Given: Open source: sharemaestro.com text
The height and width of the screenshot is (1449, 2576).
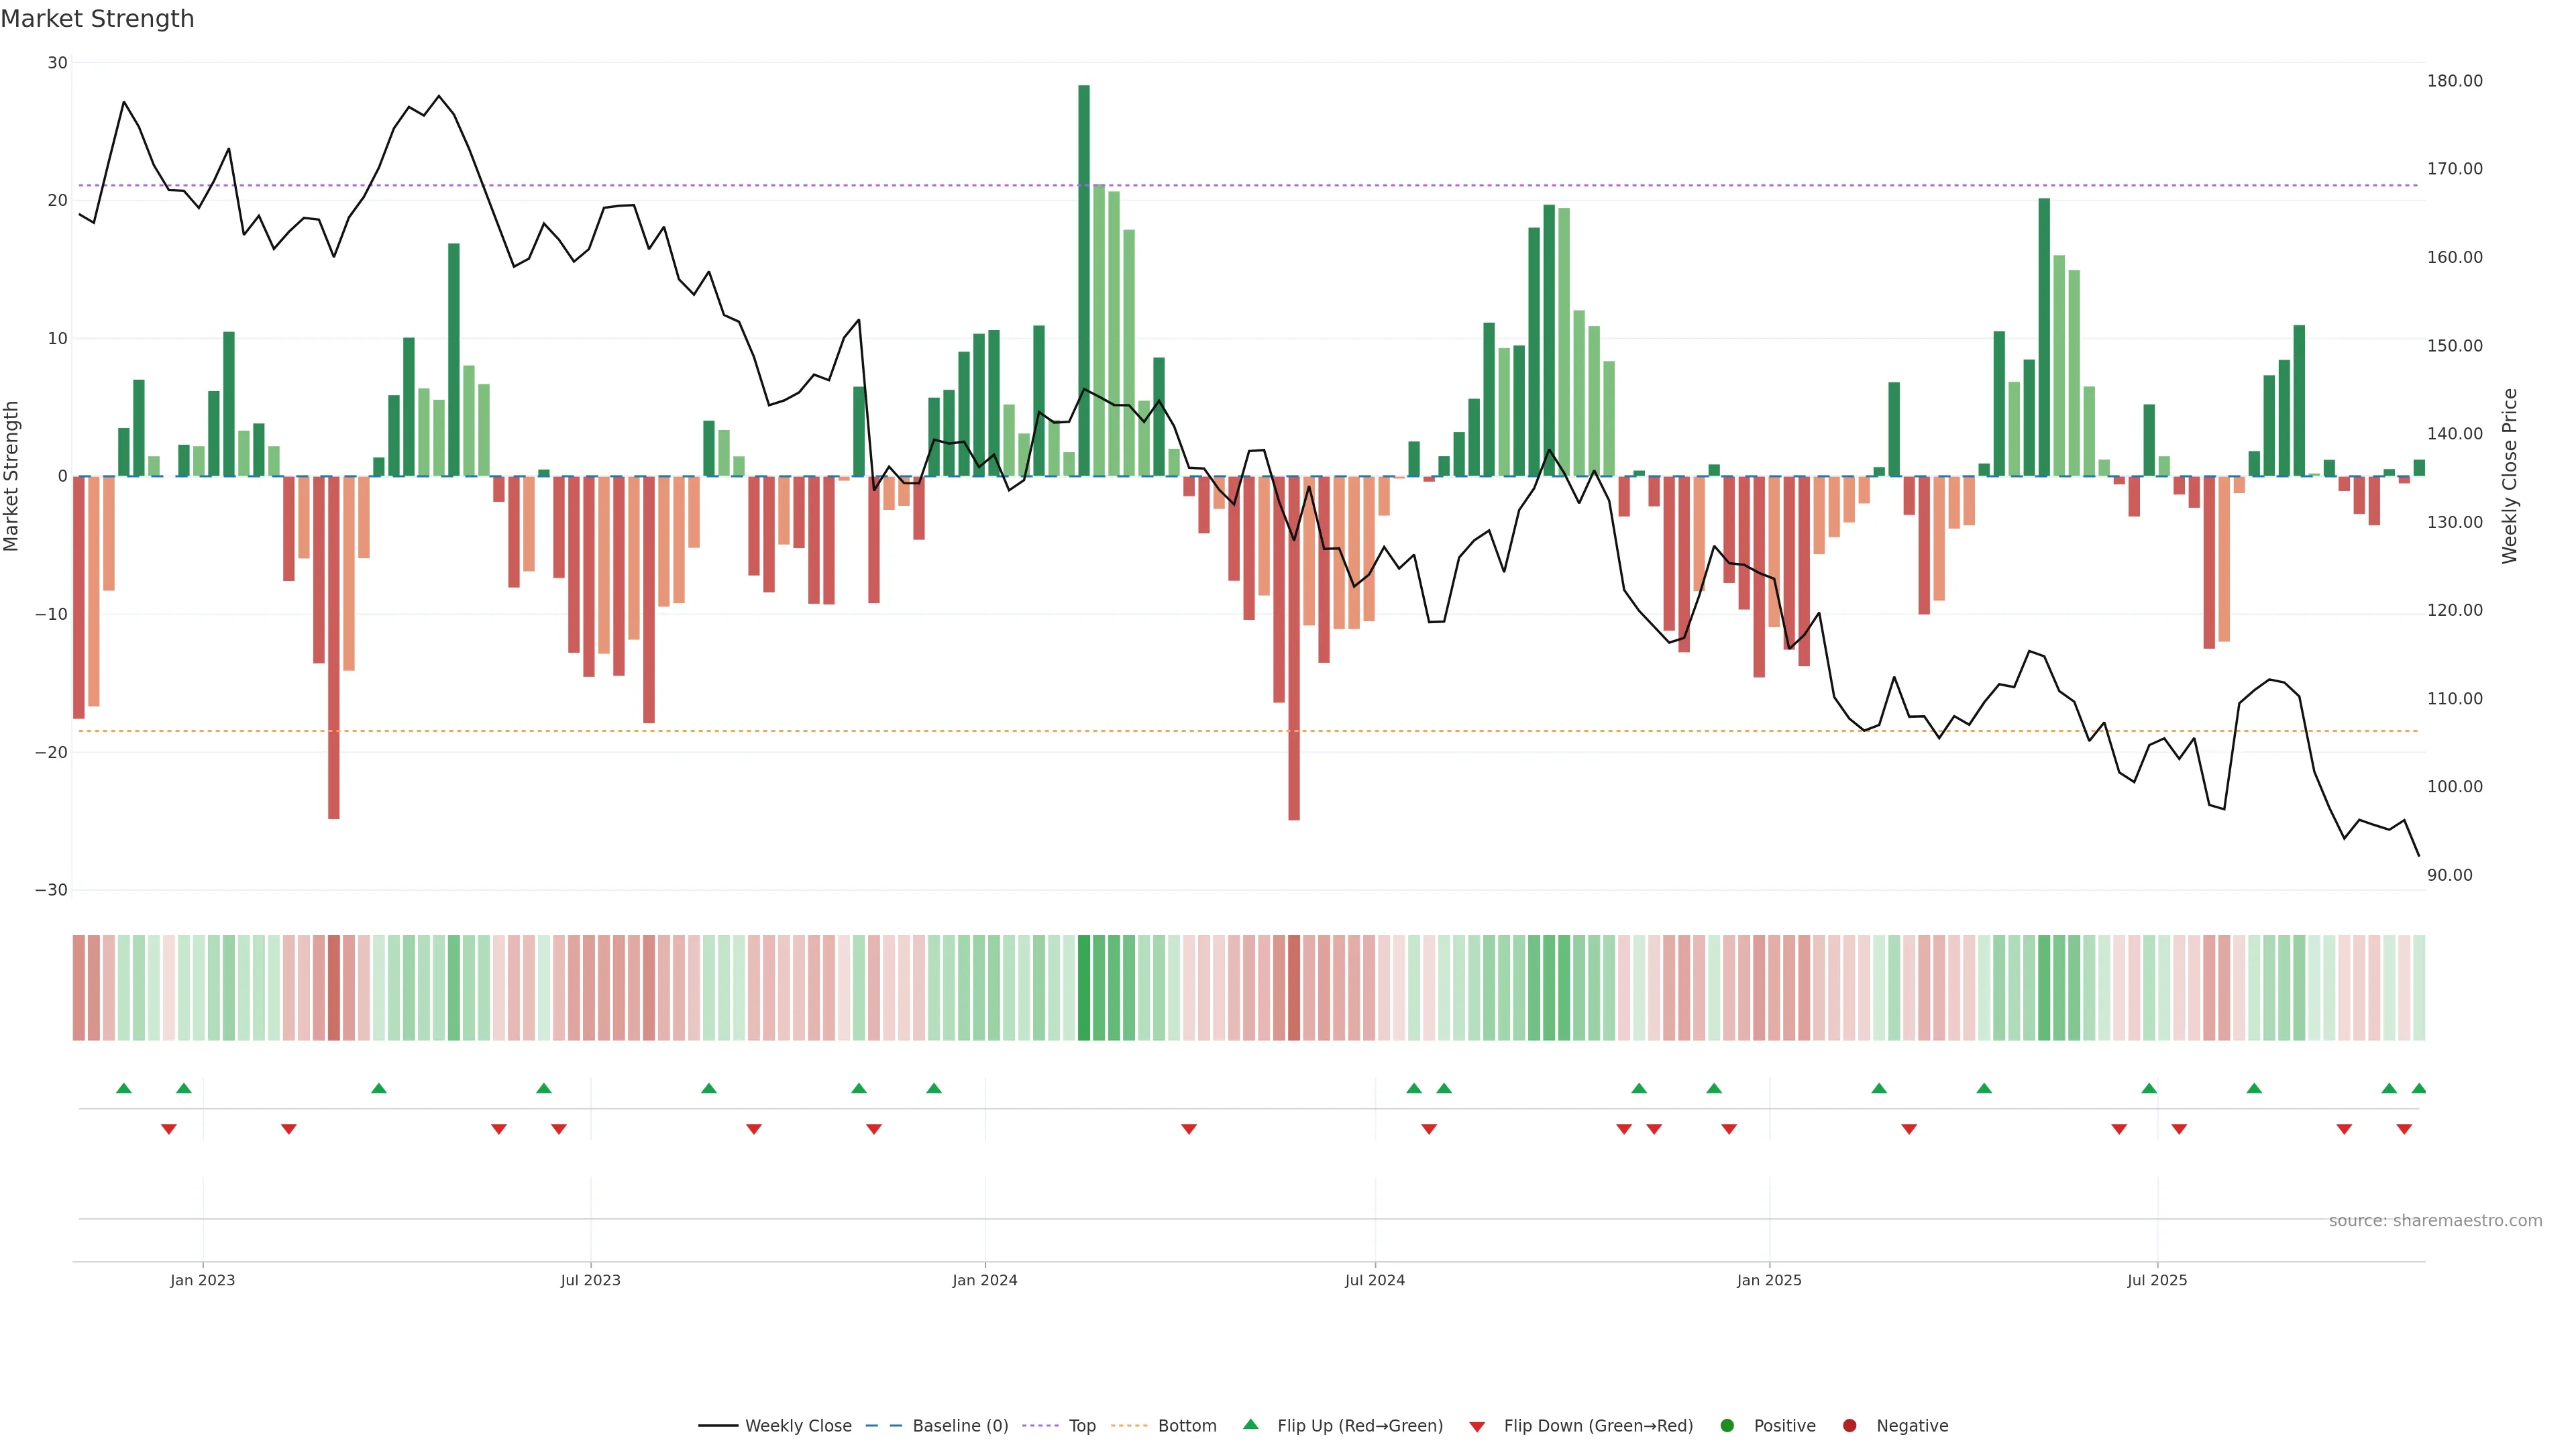Looking at the screenshot, I should coord(2435,1220).
